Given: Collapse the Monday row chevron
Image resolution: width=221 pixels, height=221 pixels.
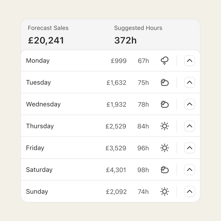Looking at the screenshot, I should tap(189, 61).
